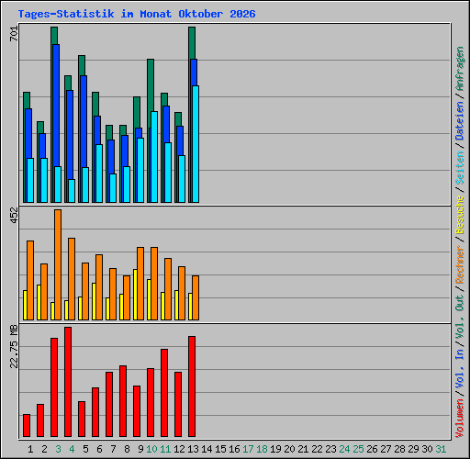Click the cyan Seiten bar for day 4
The height and width of the screenshot is (459, 470).
pyautogui.click(x=72, y=191)
